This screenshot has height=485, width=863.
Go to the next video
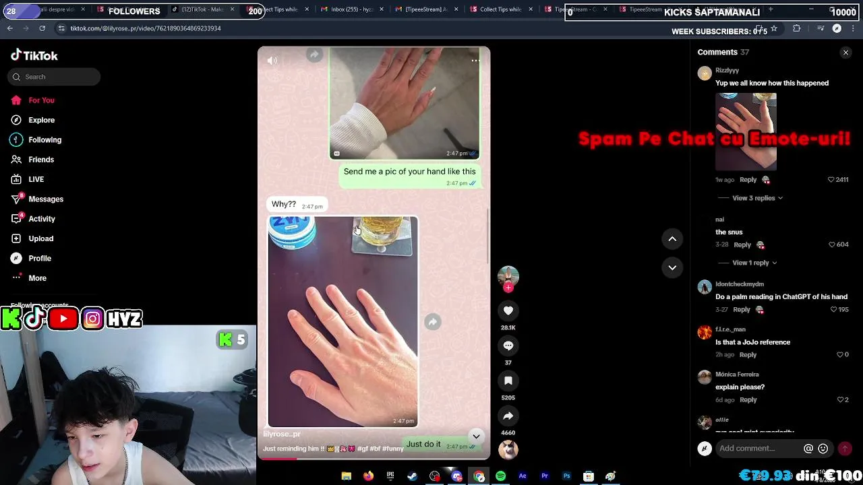pos(672,267)
